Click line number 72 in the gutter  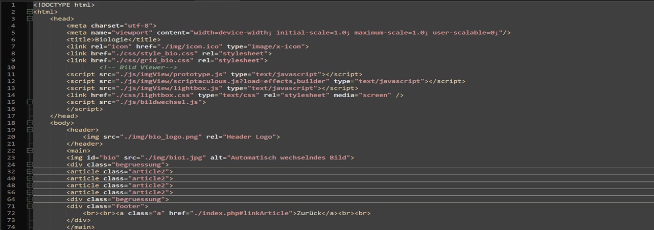[x=12, y=213]
